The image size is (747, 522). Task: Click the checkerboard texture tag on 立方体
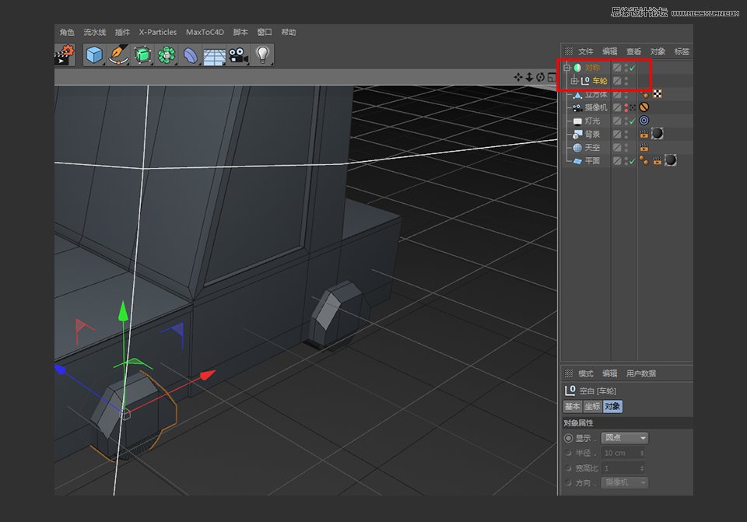click(x=657, y=94)
